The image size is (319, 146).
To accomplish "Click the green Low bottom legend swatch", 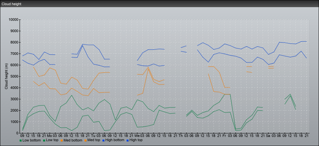I will [x=20, y=140].
